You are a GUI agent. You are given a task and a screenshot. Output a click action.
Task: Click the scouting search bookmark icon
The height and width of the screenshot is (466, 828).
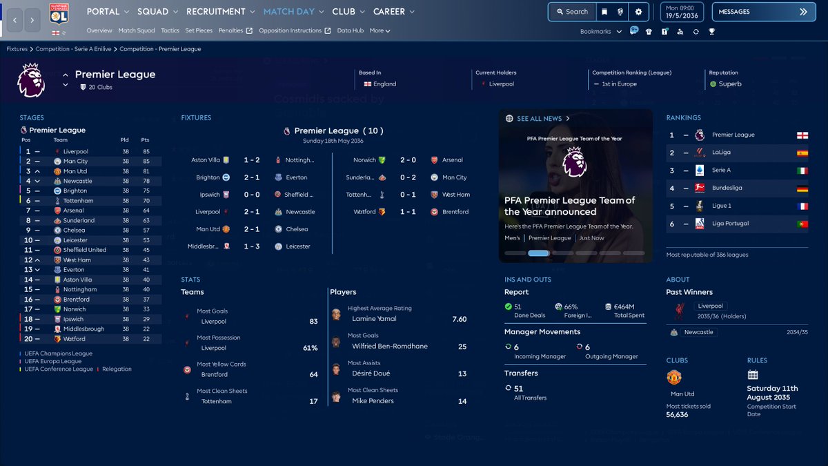pyautogui.click(x=680, y=31)
